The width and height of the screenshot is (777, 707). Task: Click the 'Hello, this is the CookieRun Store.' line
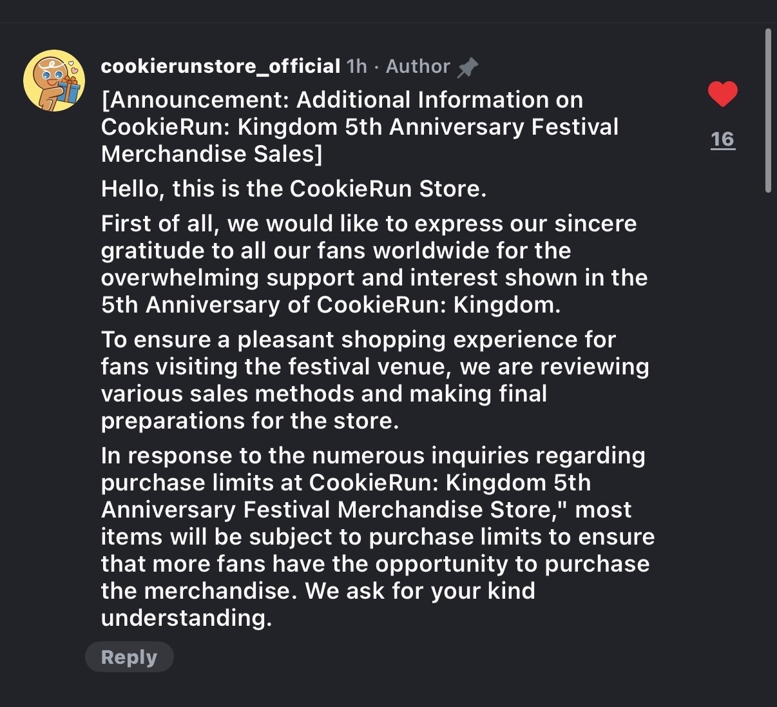294,189
